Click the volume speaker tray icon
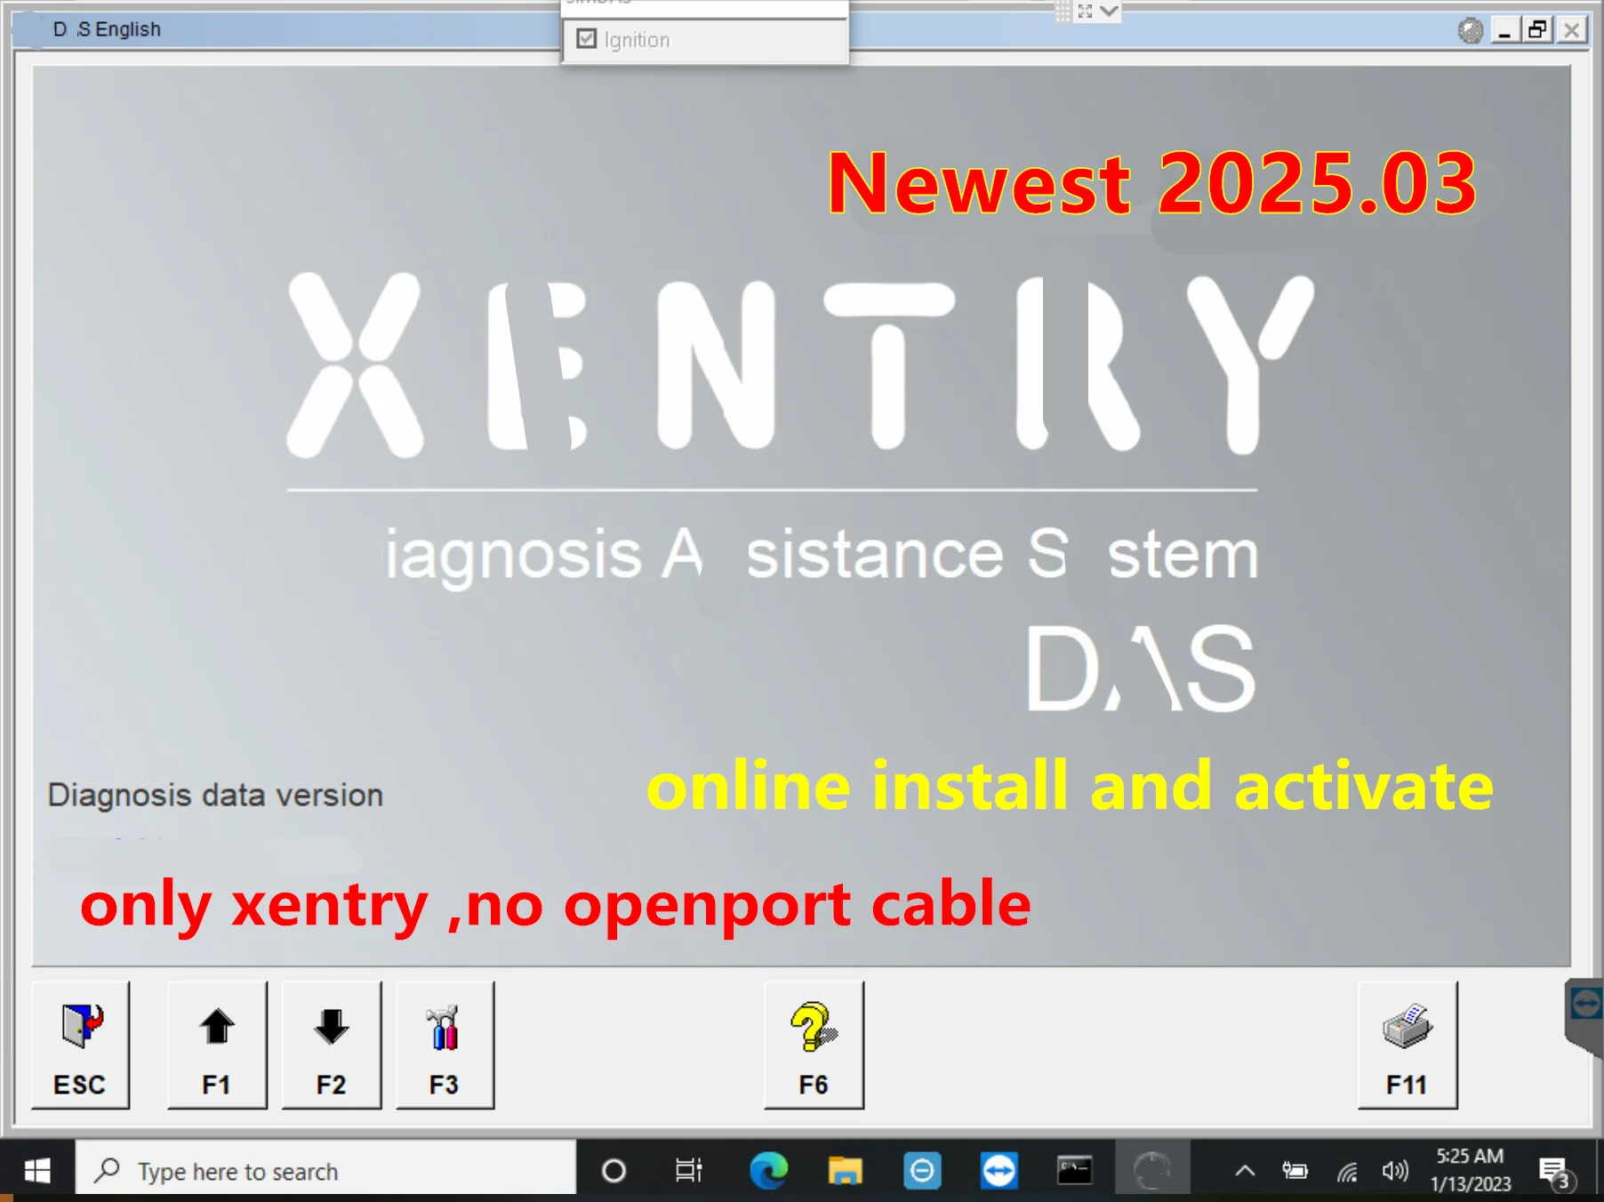The width and height of the screenshot is (1604, 1202). [1395, 1171]
